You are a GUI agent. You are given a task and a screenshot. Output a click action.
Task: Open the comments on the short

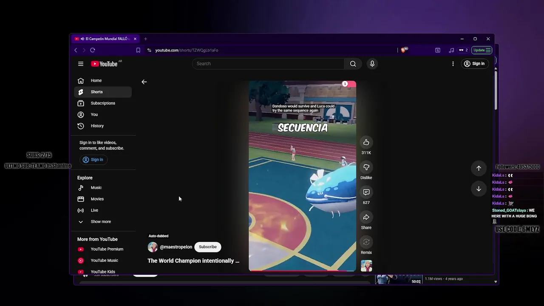pyautogui.click(x=366, y=192)
